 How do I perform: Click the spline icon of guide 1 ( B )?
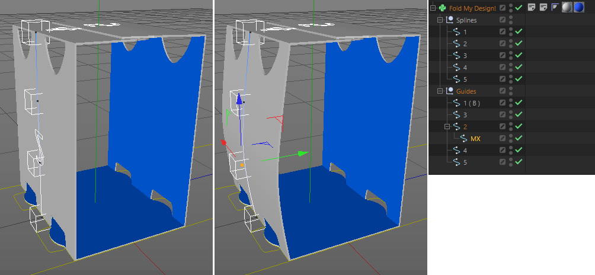[x=457, y=103]
